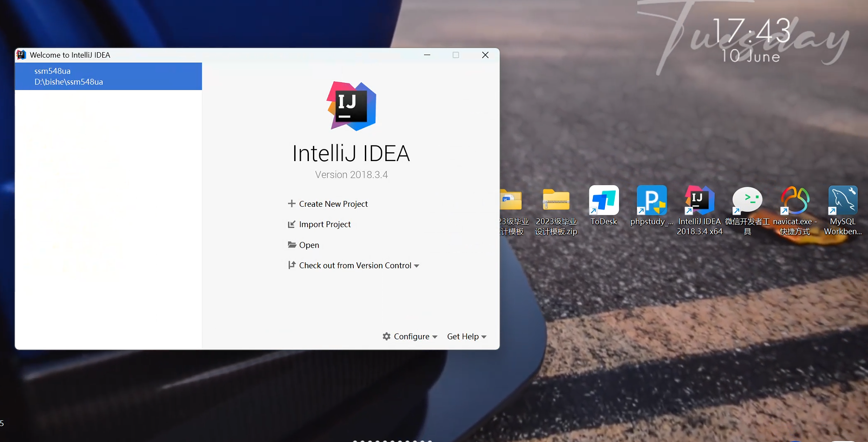Select the Open option
Screen dimensions: 868x442
point(309,245)
